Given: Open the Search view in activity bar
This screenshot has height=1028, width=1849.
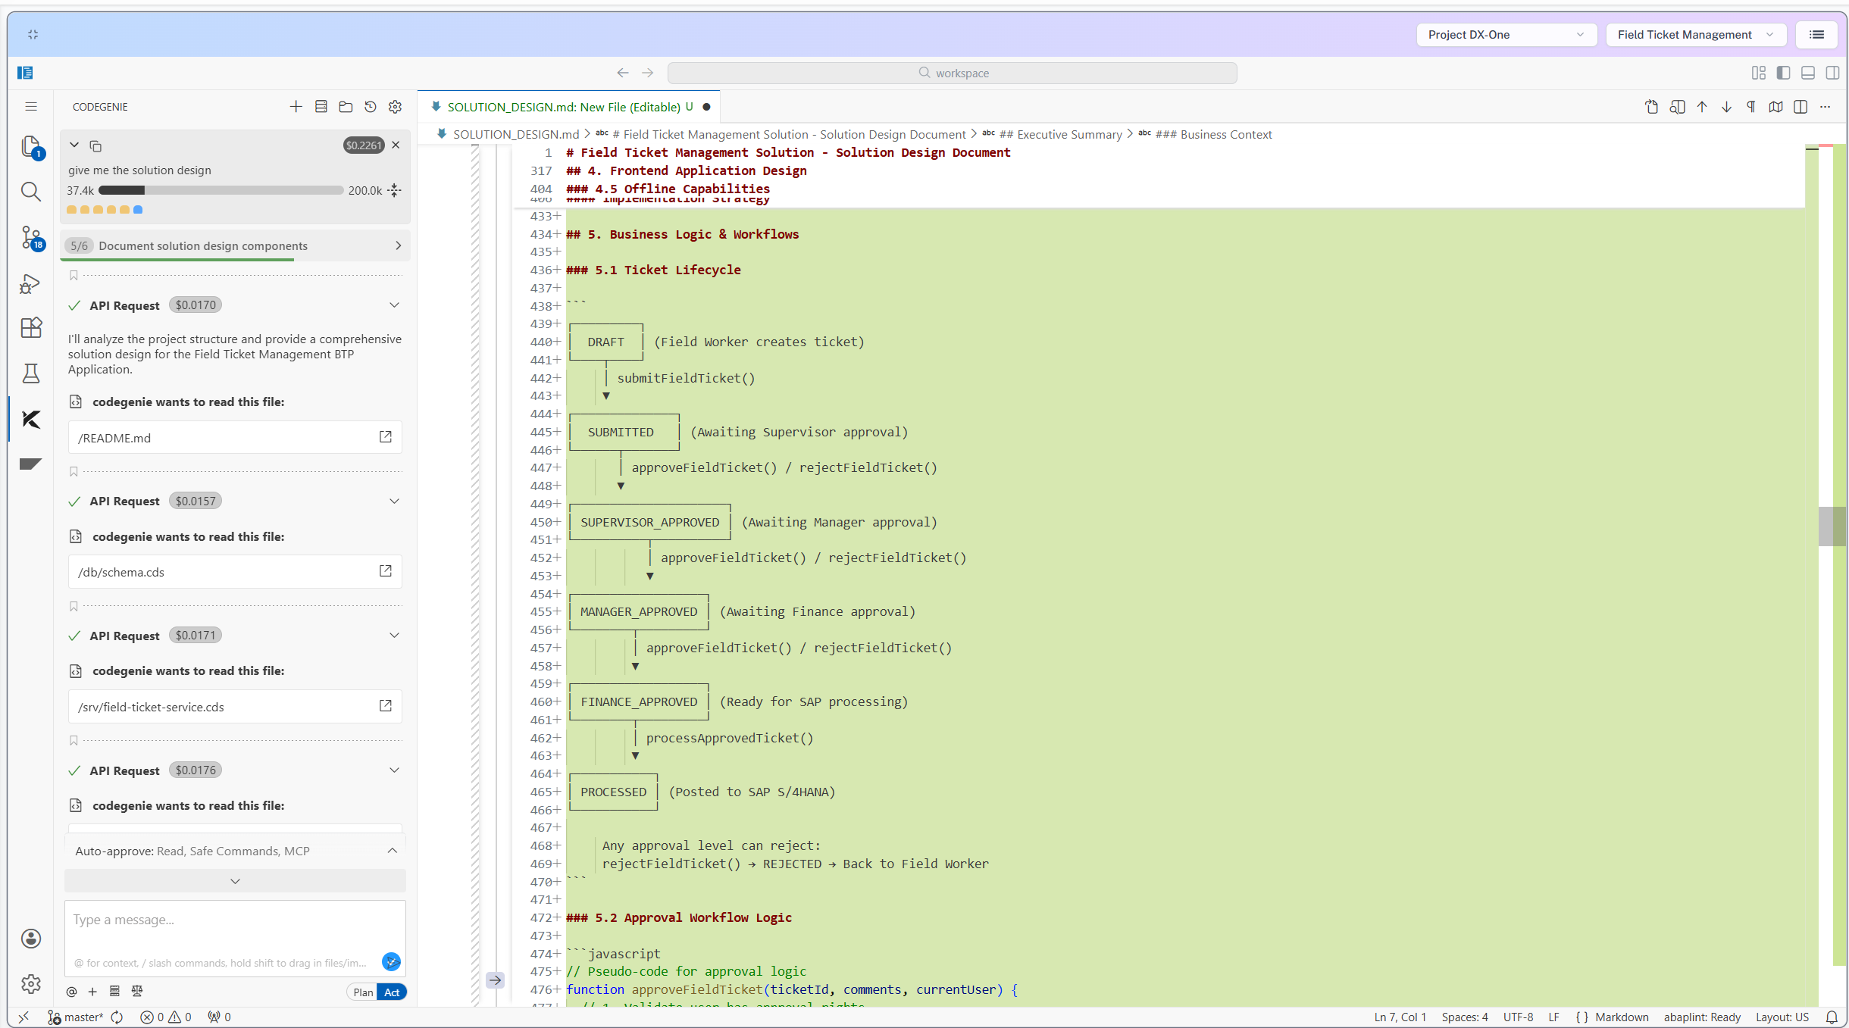Looking at the screenshot, I should click(x=30, y=192).
